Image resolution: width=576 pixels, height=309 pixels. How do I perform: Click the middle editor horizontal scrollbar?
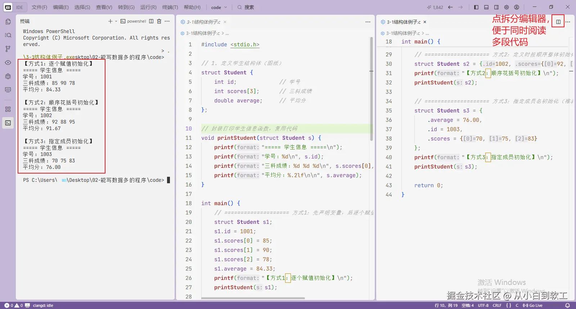tap(253, 298)
